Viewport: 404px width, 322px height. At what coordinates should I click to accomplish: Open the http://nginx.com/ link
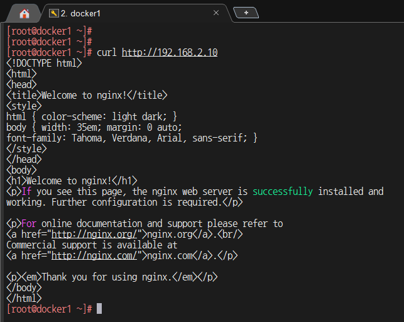94,256
